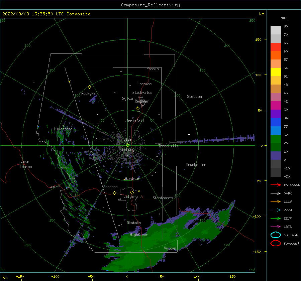The height and width of the screenshot is (281, 301).
Task: Choose the green 22JP arrow legend entry
Action: 276,218
